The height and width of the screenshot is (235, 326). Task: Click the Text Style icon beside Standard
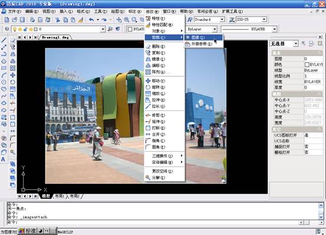point(190,19)
